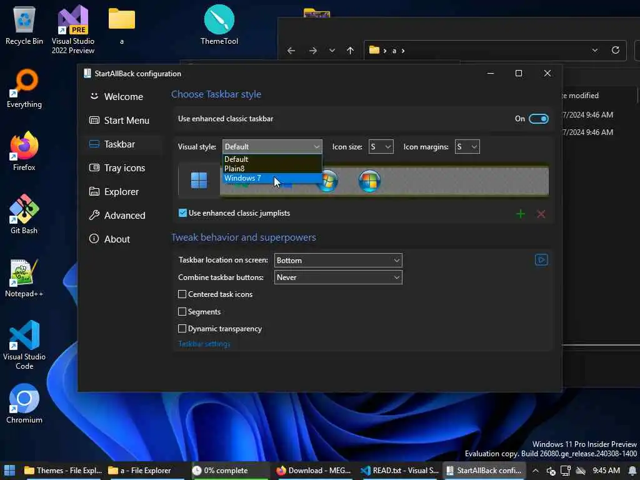The height and width of the screenshot is (480, 640).
Task: Open the Icon size dropdown
Action: coord(381,146)
